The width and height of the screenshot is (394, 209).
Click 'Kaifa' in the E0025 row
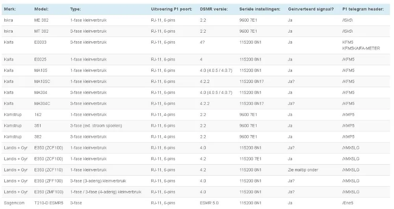coord(9,60)
